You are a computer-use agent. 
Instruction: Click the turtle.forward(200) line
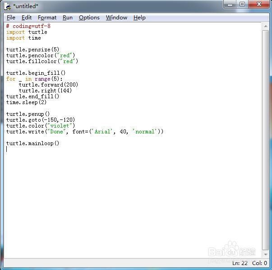(x=49, y=85)
